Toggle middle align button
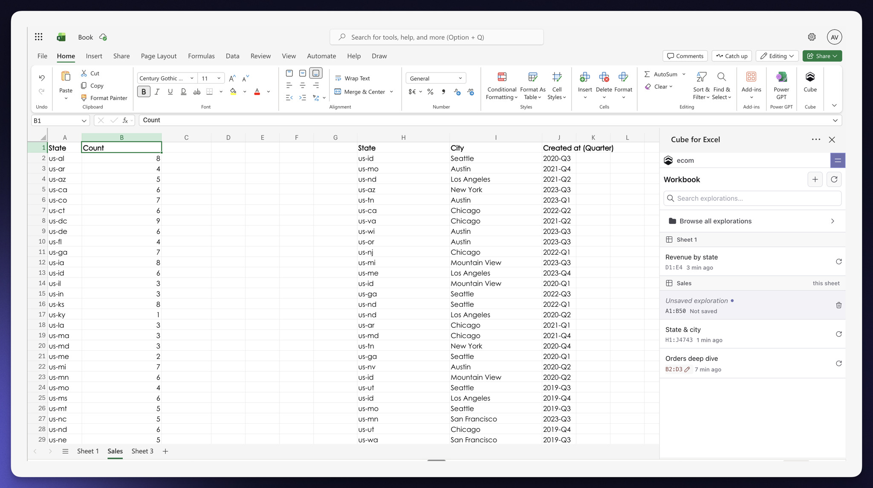Image resolution: width=873 pixels, height=488 pixels. [x=303, y=73]
